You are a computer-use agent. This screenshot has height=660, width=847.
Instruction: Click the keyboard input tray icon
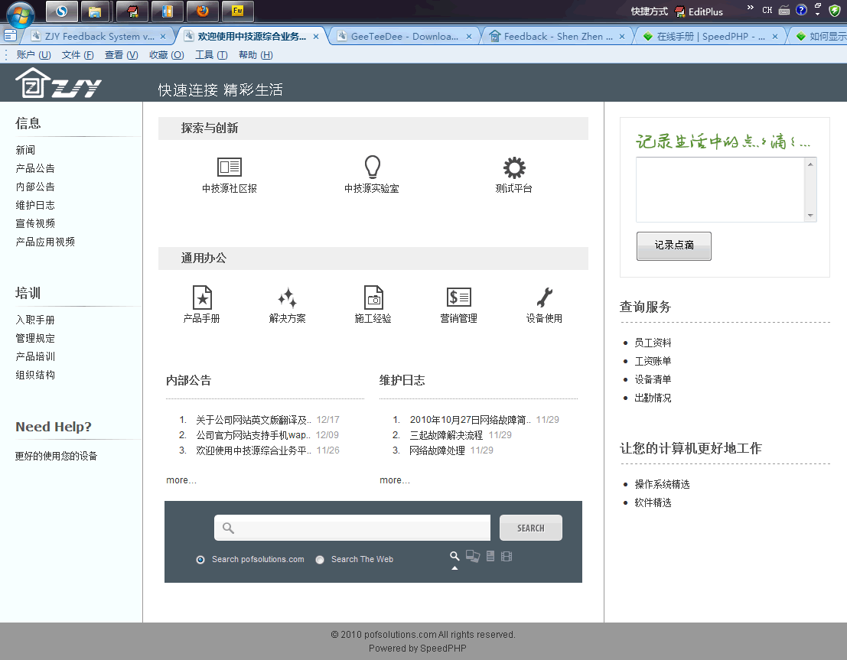pyautogui.click(x=784, y=10)
